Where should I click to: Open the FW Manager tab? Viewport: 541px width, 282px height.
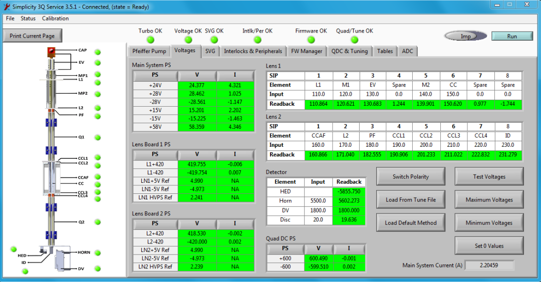[x=307, y=51]
